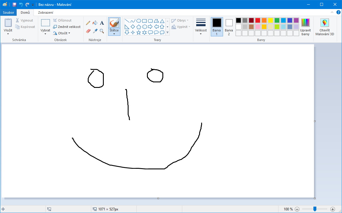This screenshot has height=213, width=342.
Task: Open the Štětce brushes dropdown arrow
Action: pos(114,33)
